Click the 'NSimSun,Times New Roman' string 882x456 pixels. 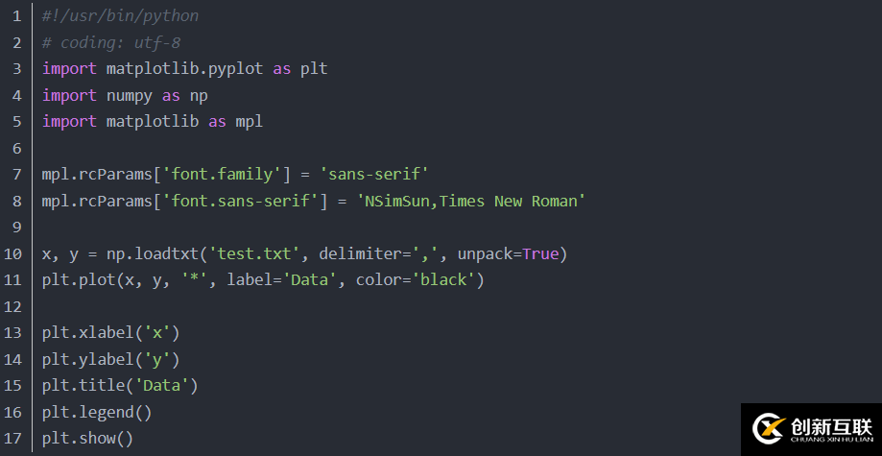click(x=470, y=201)
